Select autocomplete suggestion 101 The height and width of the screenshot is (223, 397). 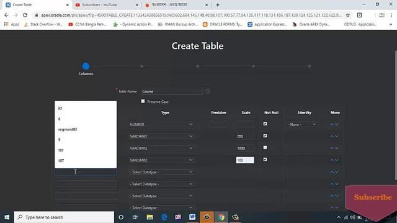pyautogui.click(x=86, y=150)
